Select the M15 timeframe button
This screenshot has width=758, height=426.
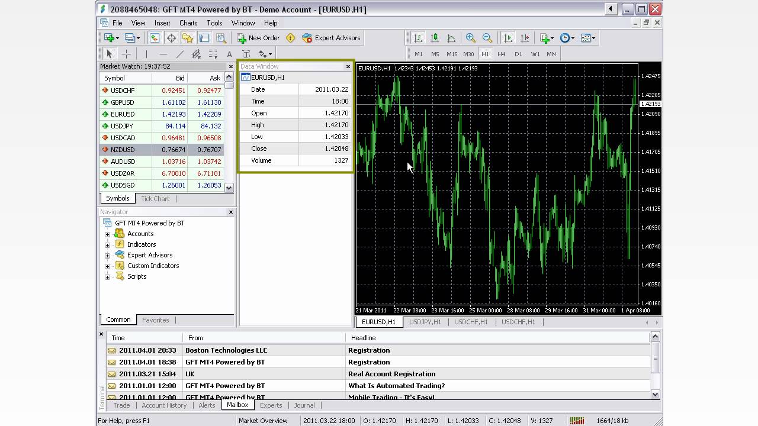[x=452, y=54]
